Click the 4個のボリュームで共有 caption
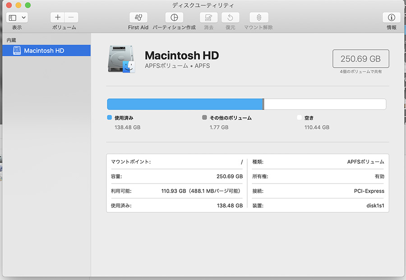The image size is (406, 280). (361, 72)
